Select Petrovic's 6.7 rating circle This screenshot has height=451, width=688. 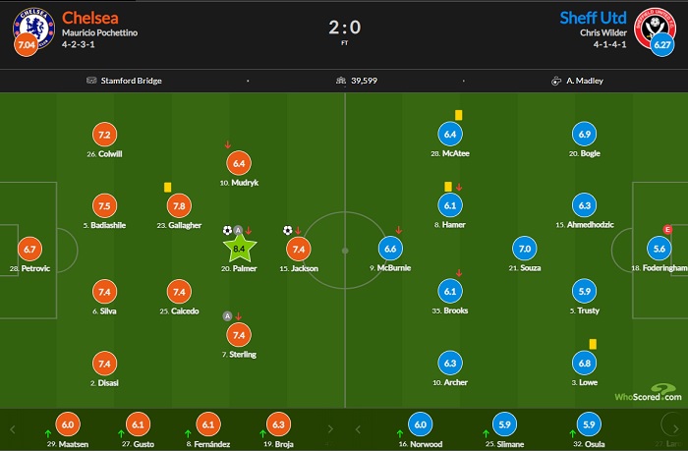[29, 250]
